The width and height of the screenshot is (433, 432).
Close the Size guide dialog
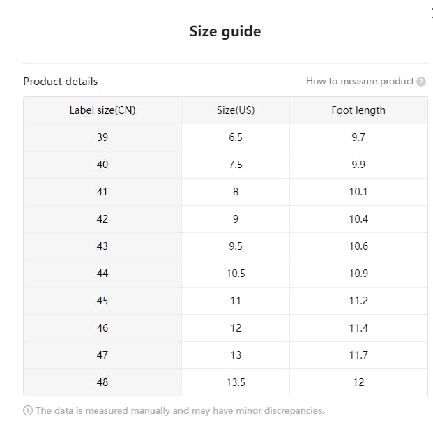tap(431, 13)
